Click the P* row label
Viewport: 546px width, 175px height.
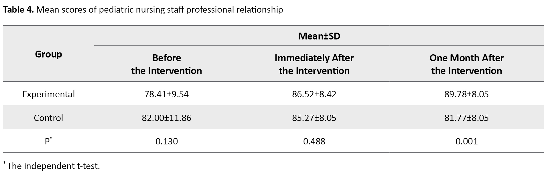(x=48, y=141)
